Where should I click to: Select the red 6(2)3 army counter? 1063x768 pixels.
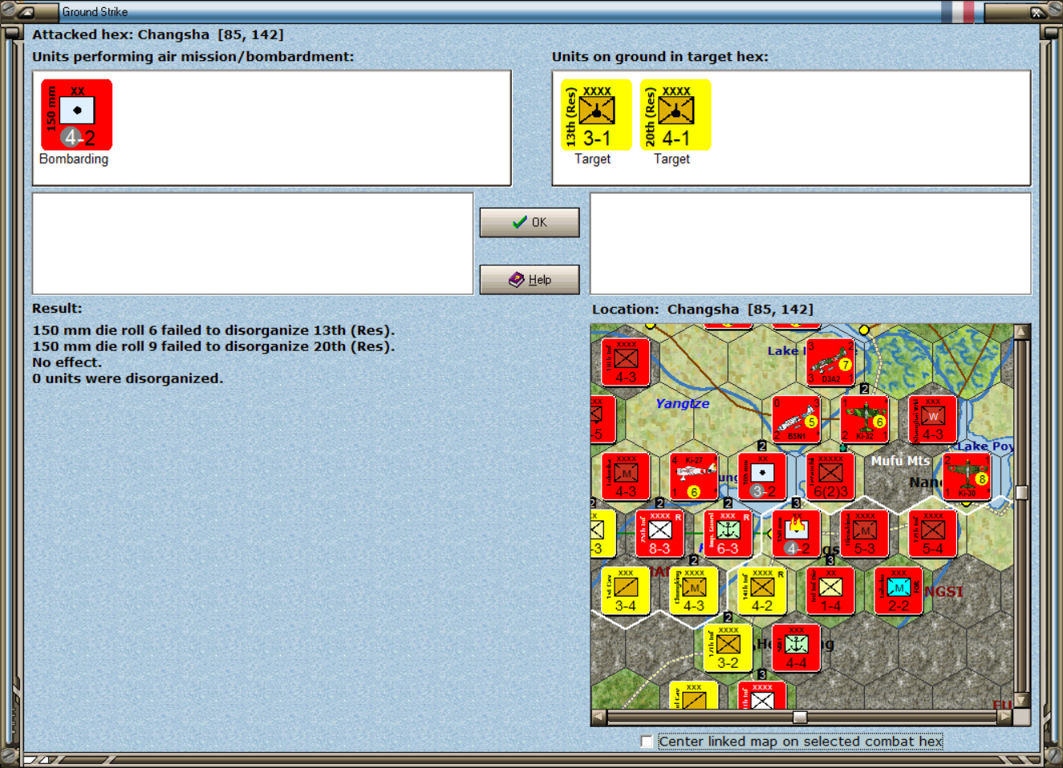[830, 476]
